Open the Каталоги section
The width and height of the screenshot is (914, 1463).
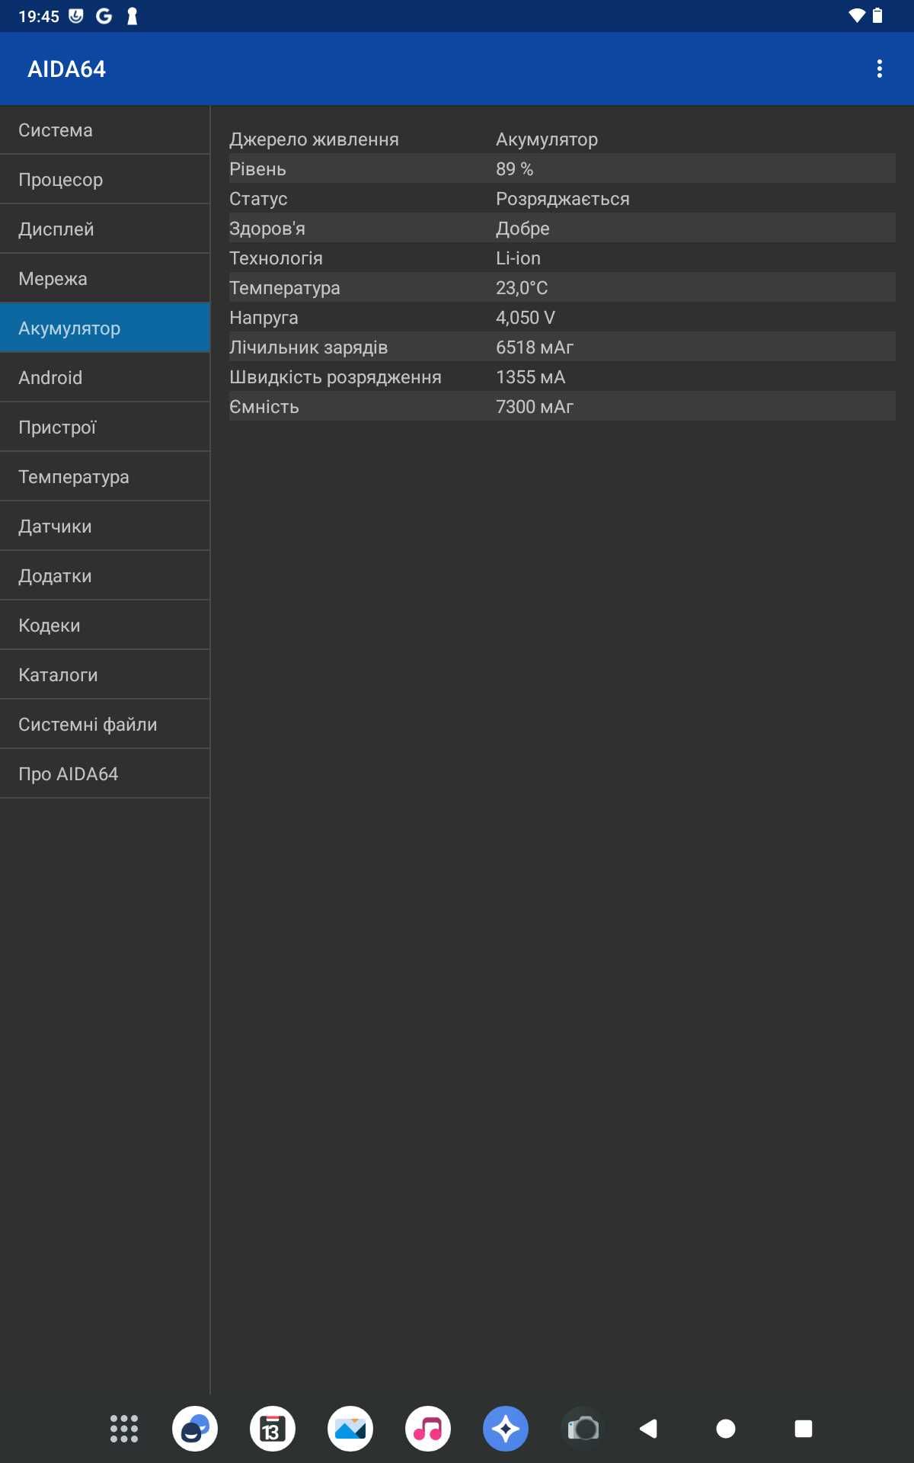[x=105, y=675]
